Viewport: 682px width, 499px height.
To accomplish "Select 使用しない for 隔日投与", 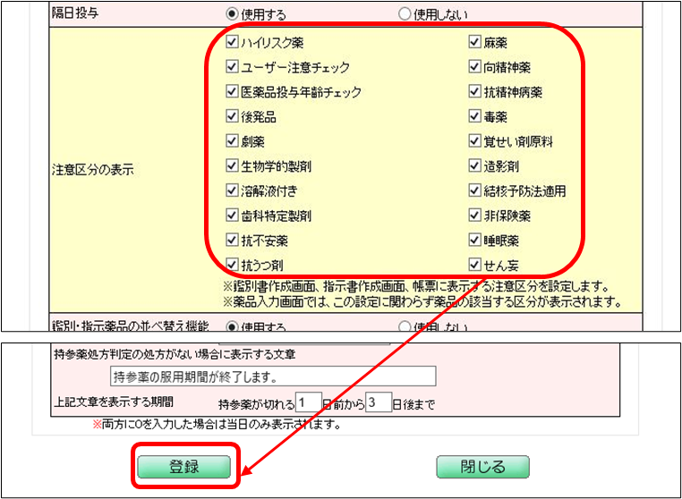I will click(405, 14).
